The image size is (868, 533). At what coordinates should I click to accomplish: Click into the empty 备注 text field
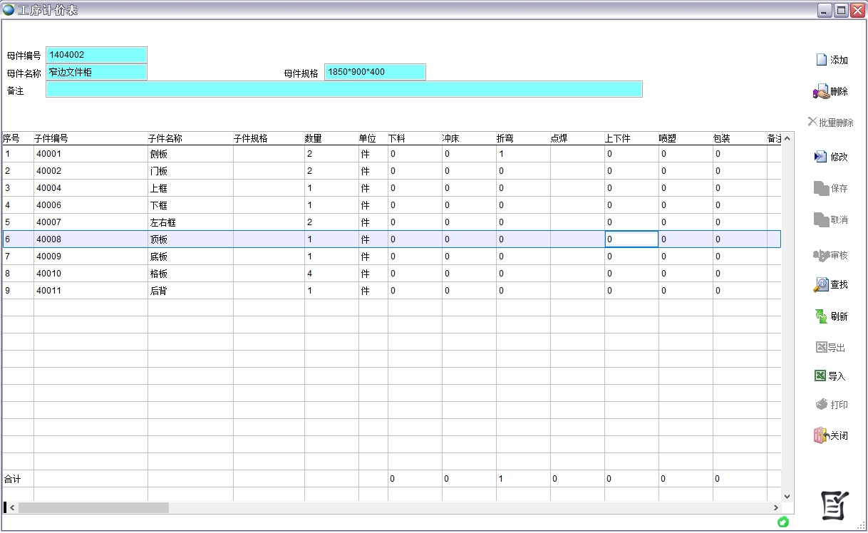click(343, 89)
